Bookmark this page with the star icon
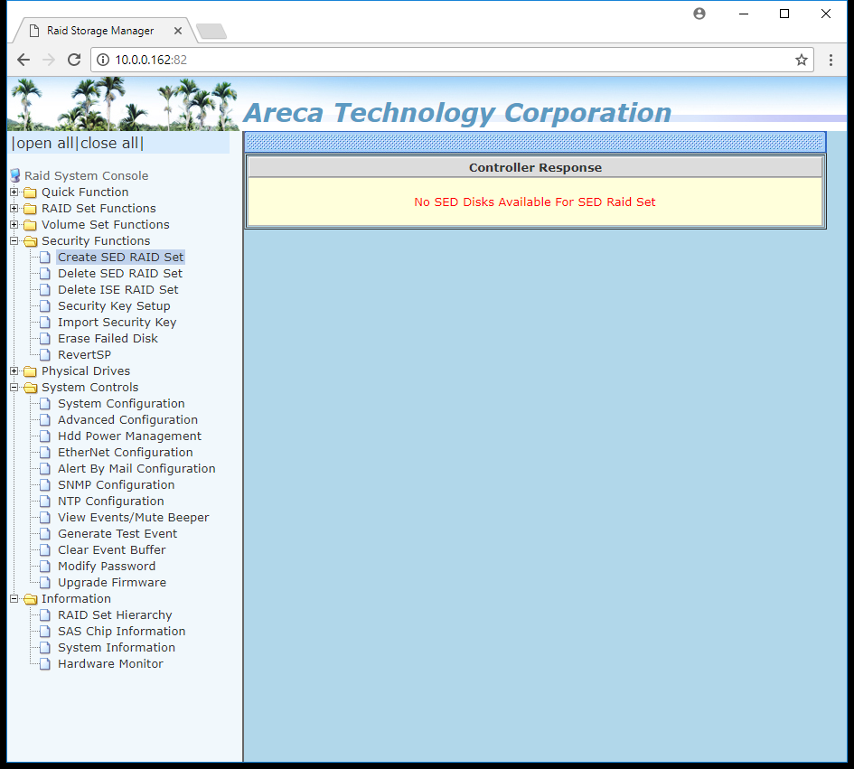This screenshot has height=769, width=854. point(802,60)
